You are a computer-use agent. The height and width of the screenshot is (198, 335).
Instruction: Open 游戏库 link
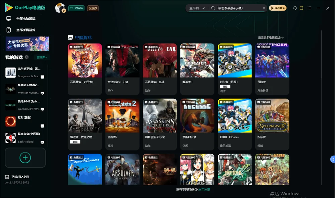[x=42, y=58]
